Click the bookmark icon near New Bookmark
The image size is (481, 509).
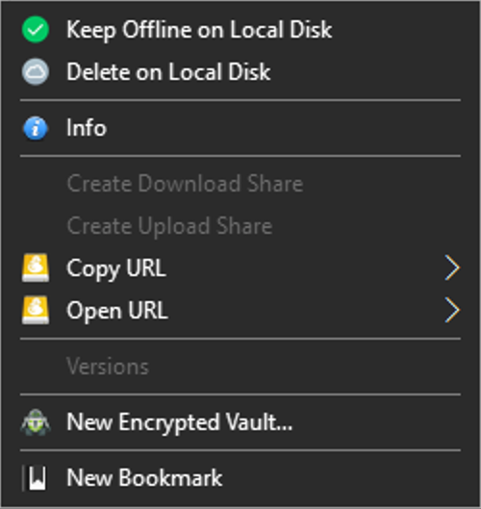35,478
